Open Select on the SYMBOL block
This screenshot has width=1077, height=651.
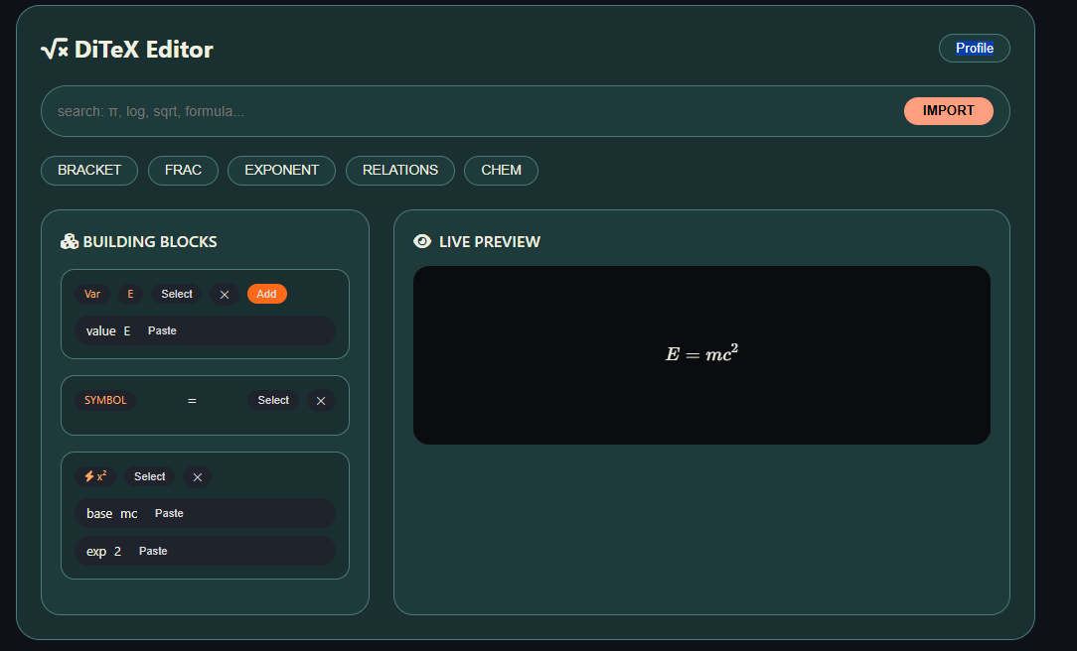pyautogui.click(x=272, y=400)
